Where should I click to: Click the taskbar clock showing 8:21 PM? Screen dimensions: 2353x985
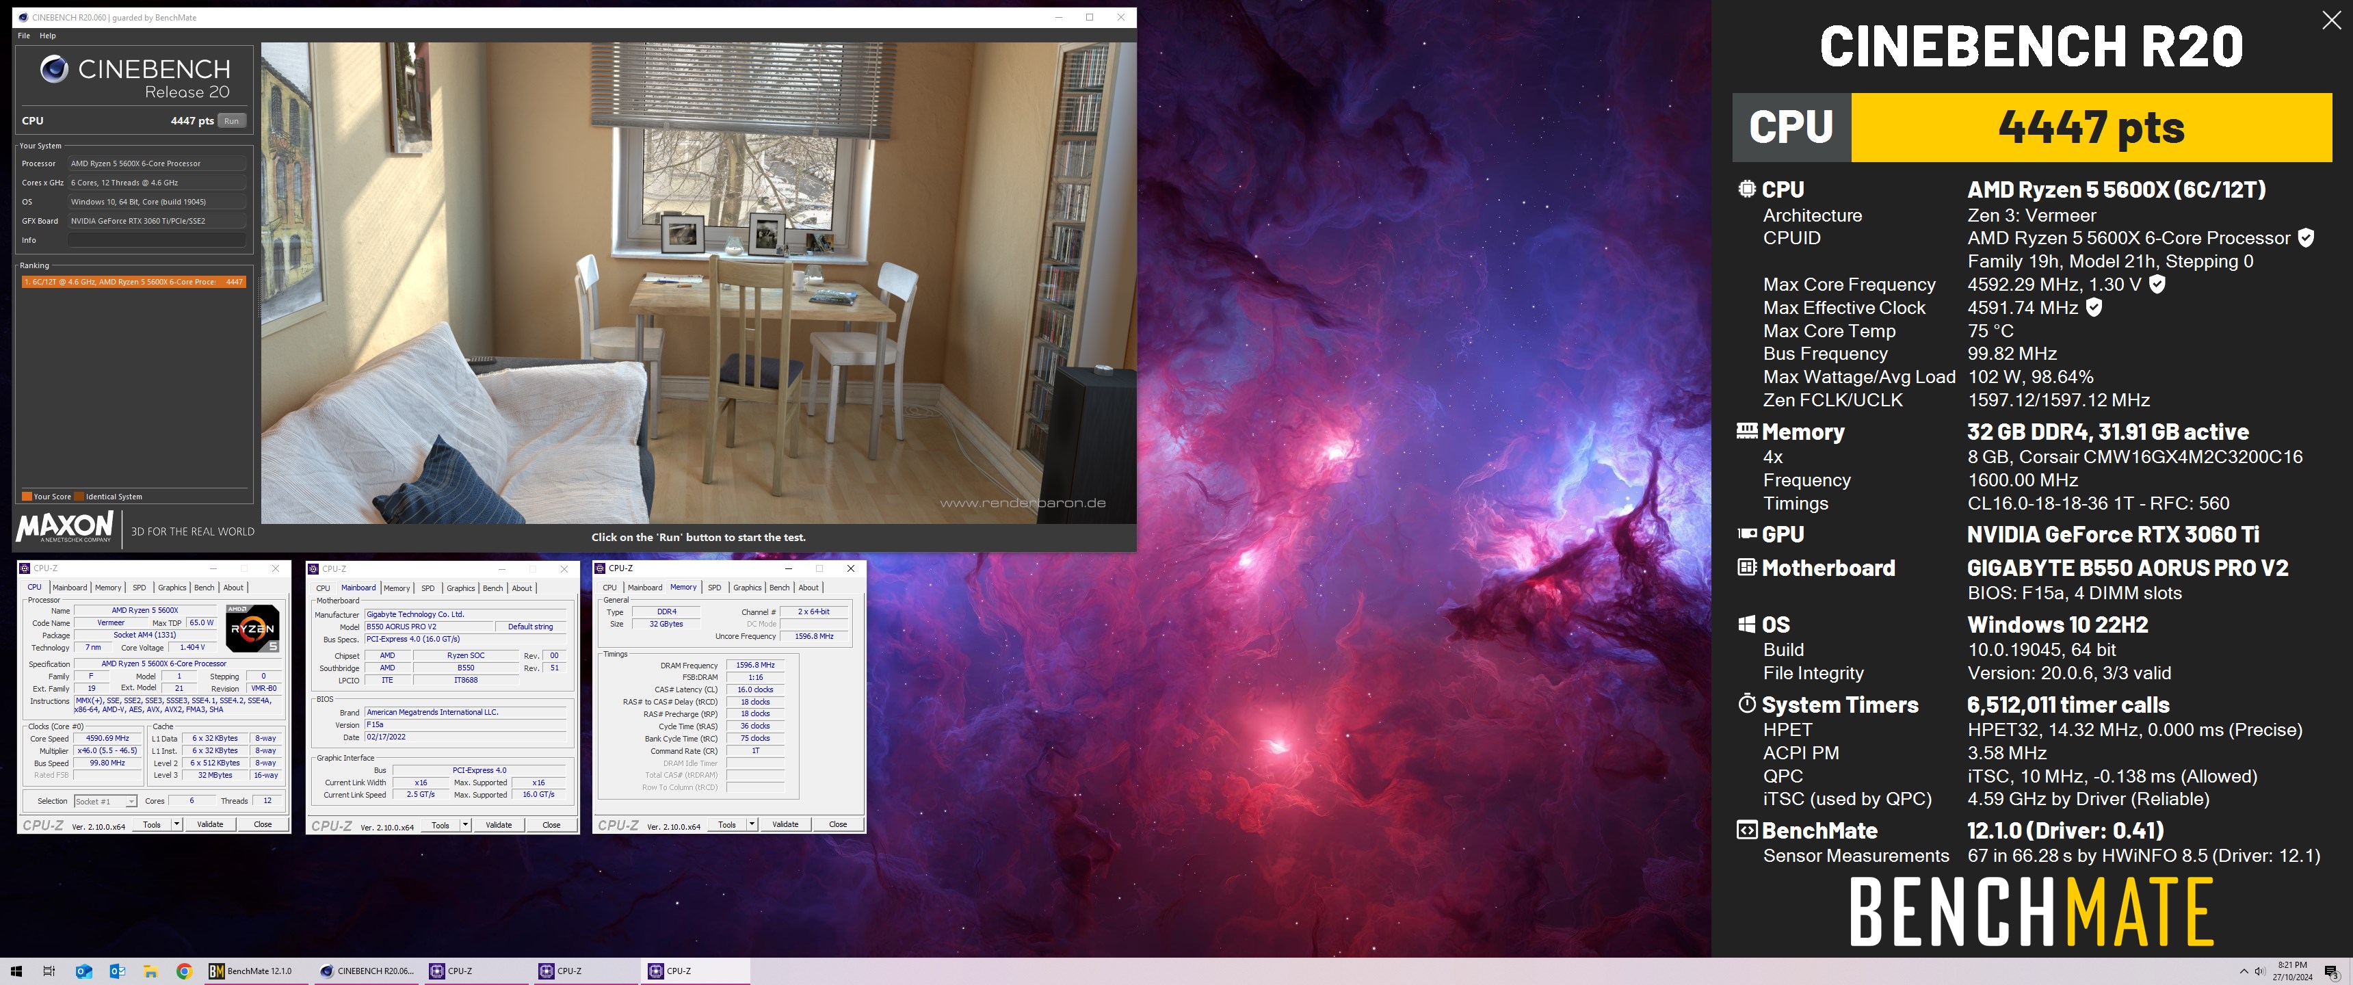2293,971
